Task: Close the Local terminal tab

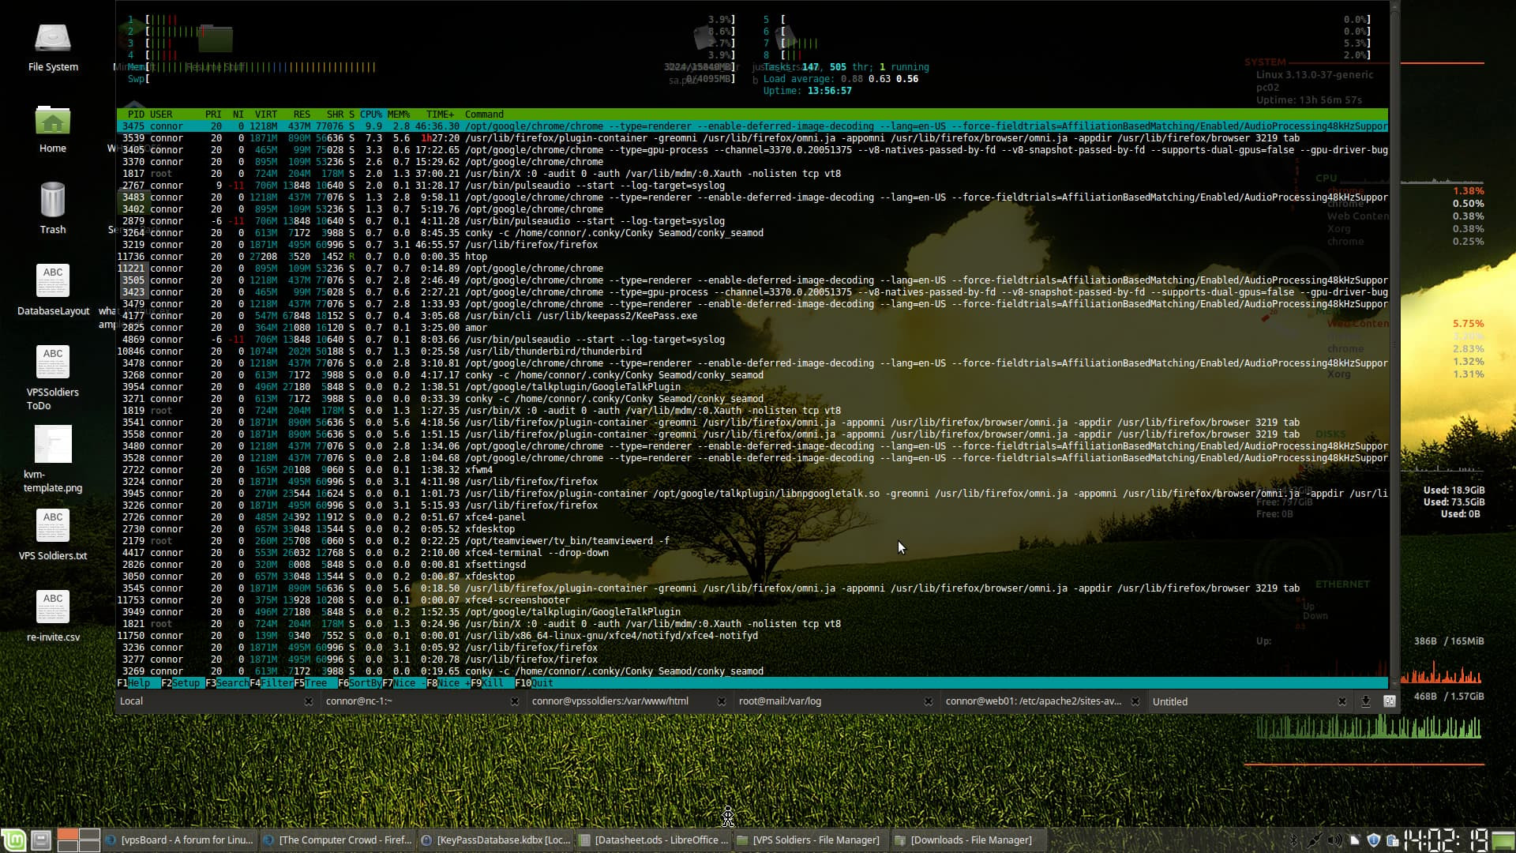Action: 308,701
